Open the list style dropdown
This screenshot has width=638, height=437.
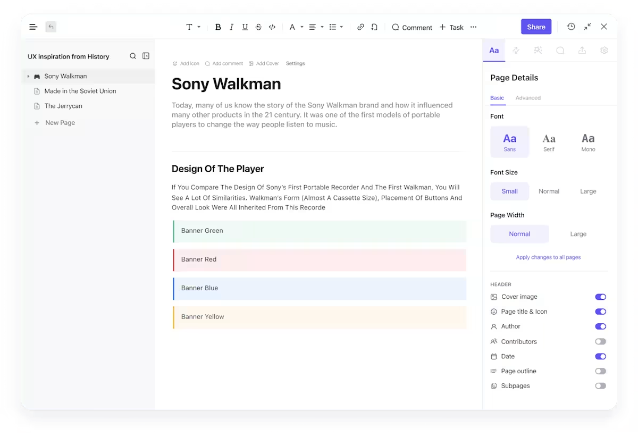[336, 27]
